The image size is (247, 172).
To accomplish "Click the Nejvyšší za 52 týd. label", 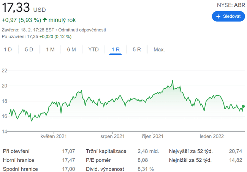I will (191, 152).
